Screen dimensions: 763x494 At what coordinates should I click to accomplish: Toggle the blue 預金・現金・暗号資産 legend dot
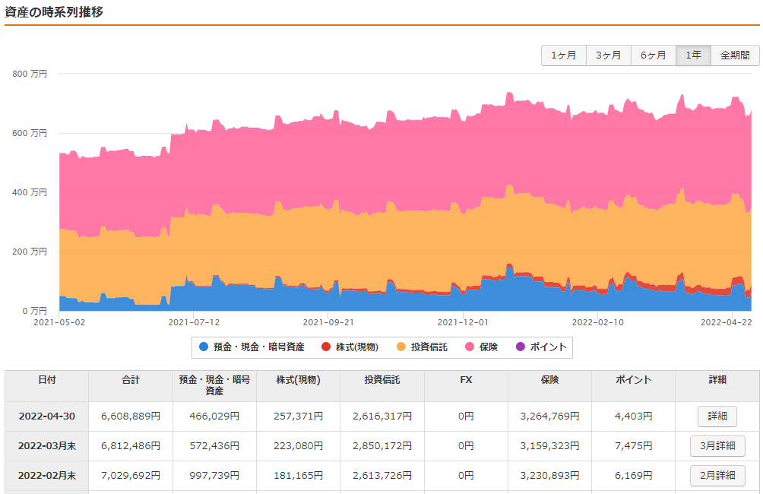click(204, 347)
